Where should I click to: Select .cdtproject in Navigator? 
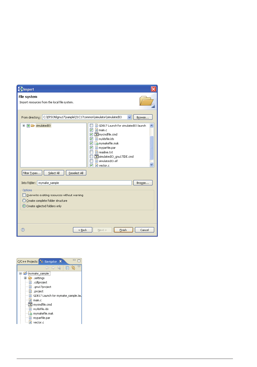pos(40,282)
